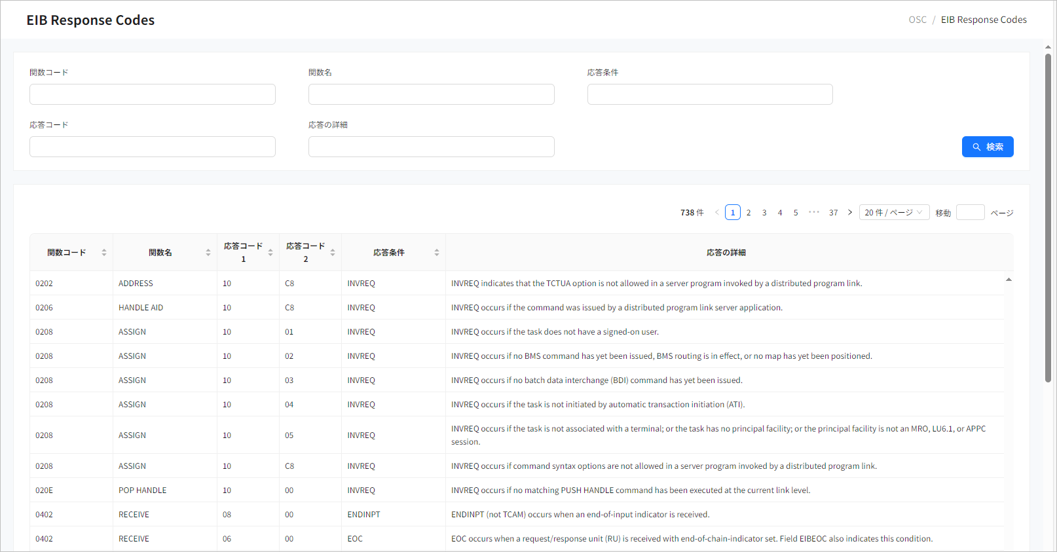The image size is (1057, 552).
Task: Click the 検索 search button
Action: 987,147
